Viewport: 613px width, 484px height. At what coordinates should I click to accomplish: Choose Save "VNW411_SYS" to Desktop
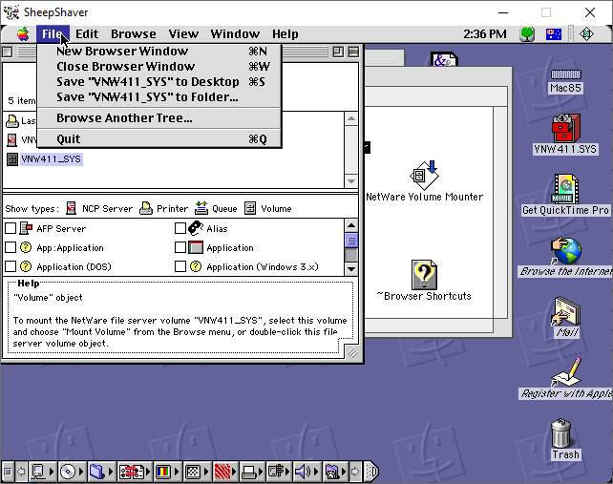pos(159,82)
